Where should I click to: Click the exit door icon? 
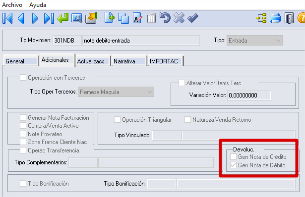(289, 18)
